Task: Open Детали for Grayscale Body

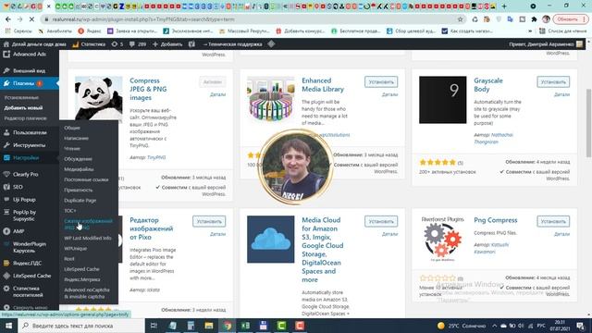Action: coord(561,94)
